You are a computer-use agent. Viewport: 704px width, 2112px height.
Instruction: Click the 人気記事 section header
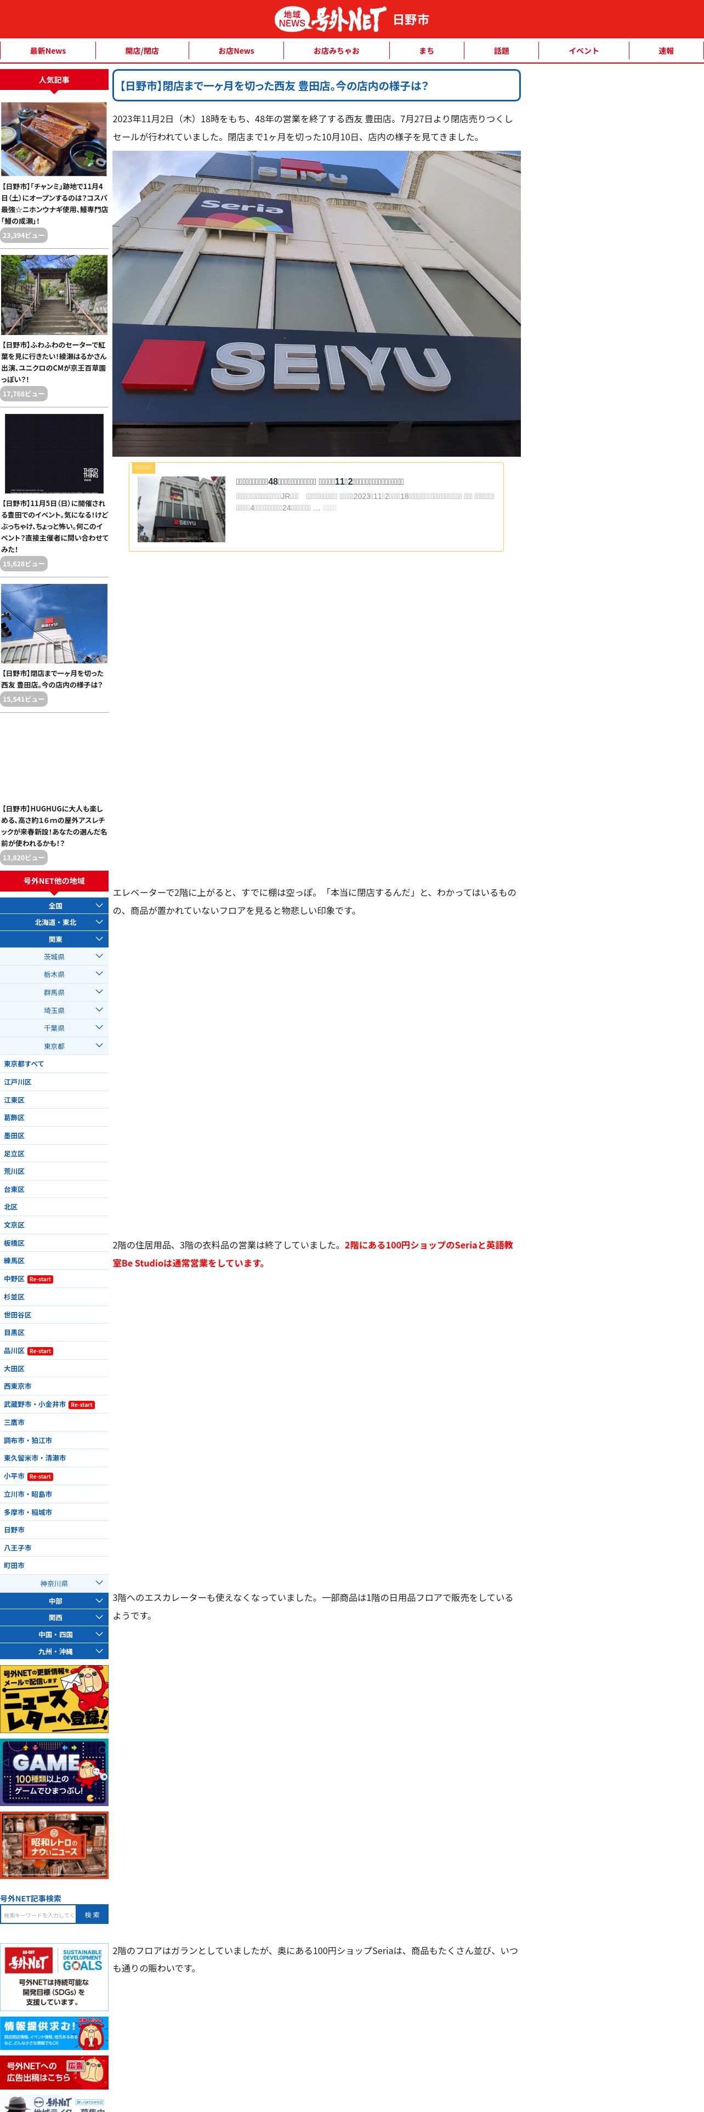click(x=54, y=80)
